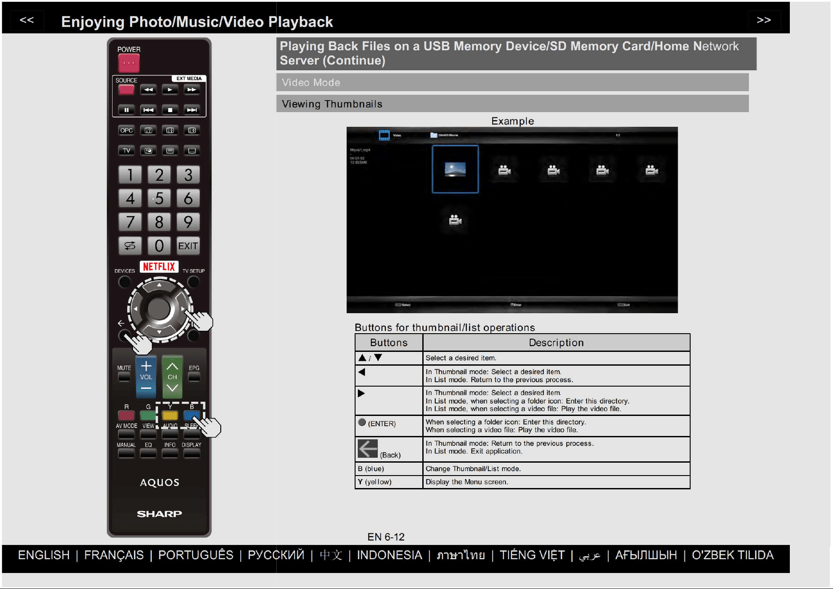833x589 pixels.
Task: Click the MUTE button on remote
Action: point(124,377)
